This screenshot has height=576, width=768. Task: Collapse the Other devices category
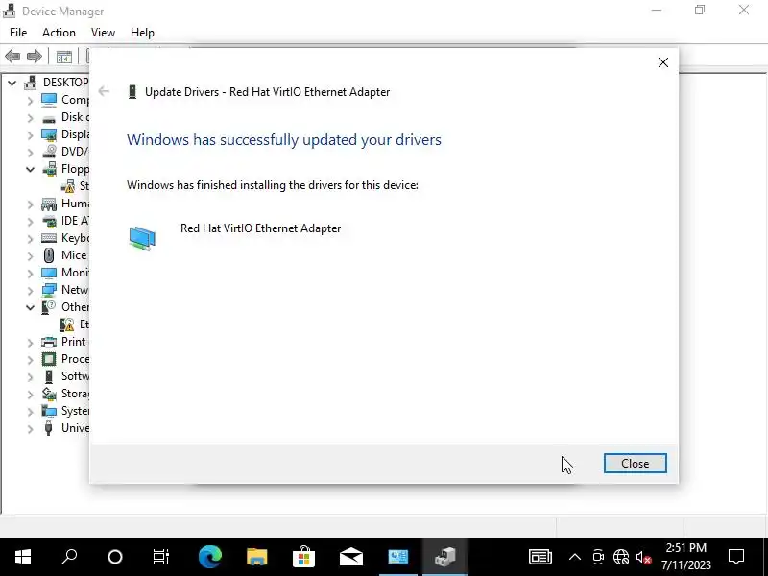[31, 307]
